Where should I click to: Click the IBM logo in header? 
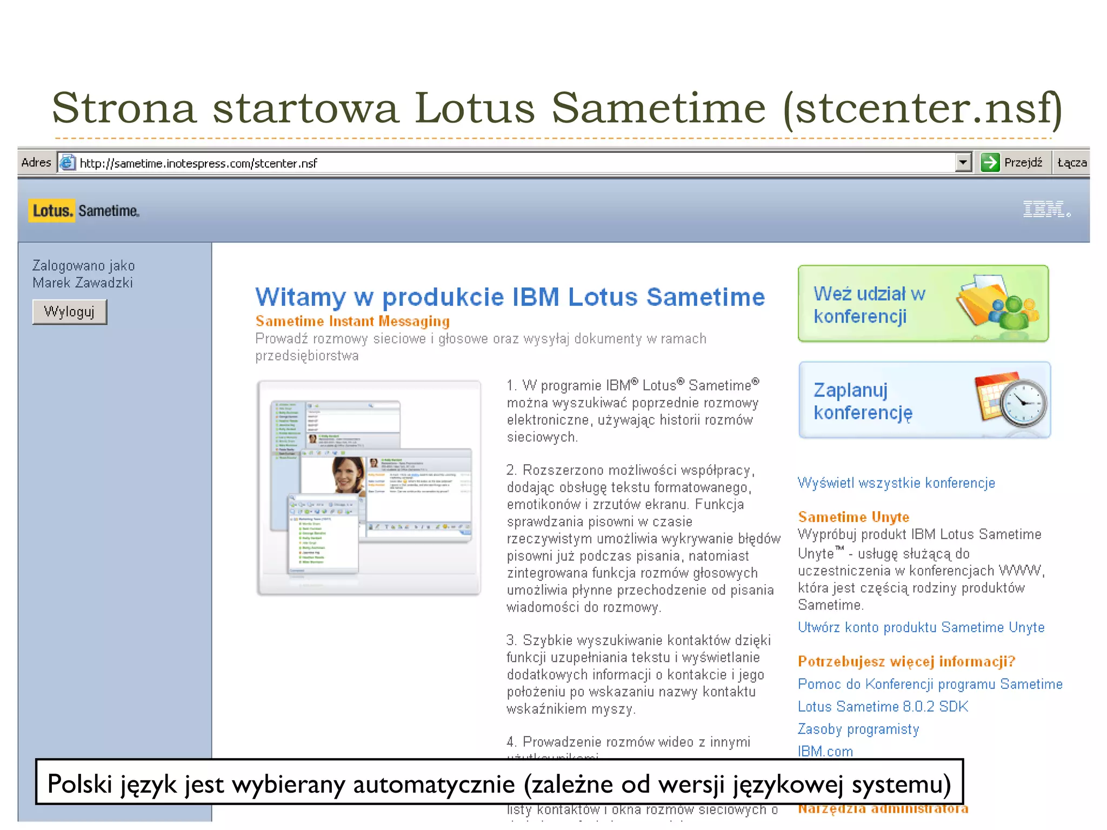[1046, 209]
